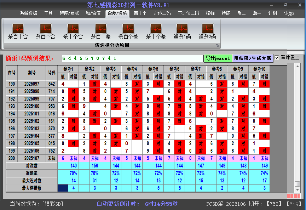This screenshot has height=210, width=306.
Task: Click the table scrollbar up arrow
Action: (298, 66)
